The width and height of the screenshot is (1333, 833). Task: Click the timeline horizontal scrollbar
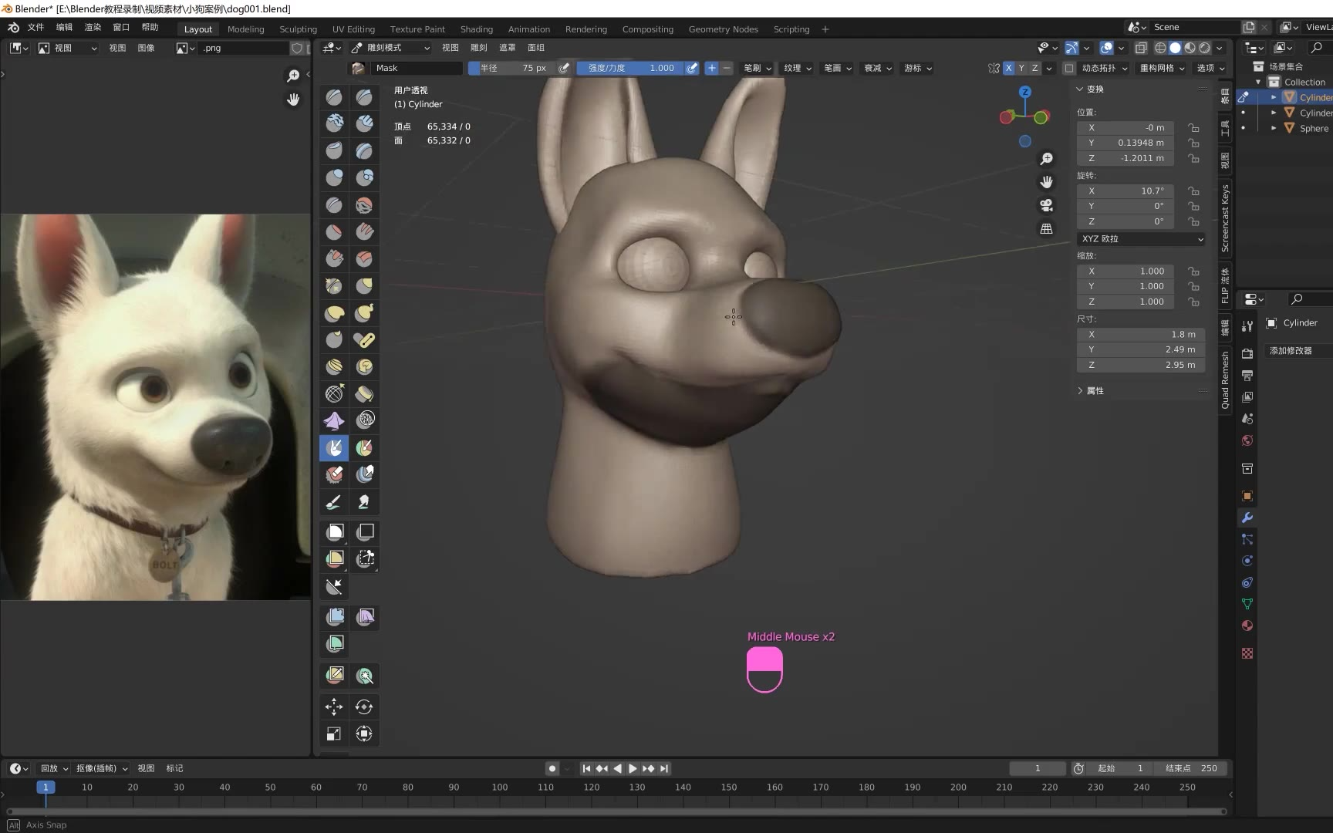click(616, 811)
